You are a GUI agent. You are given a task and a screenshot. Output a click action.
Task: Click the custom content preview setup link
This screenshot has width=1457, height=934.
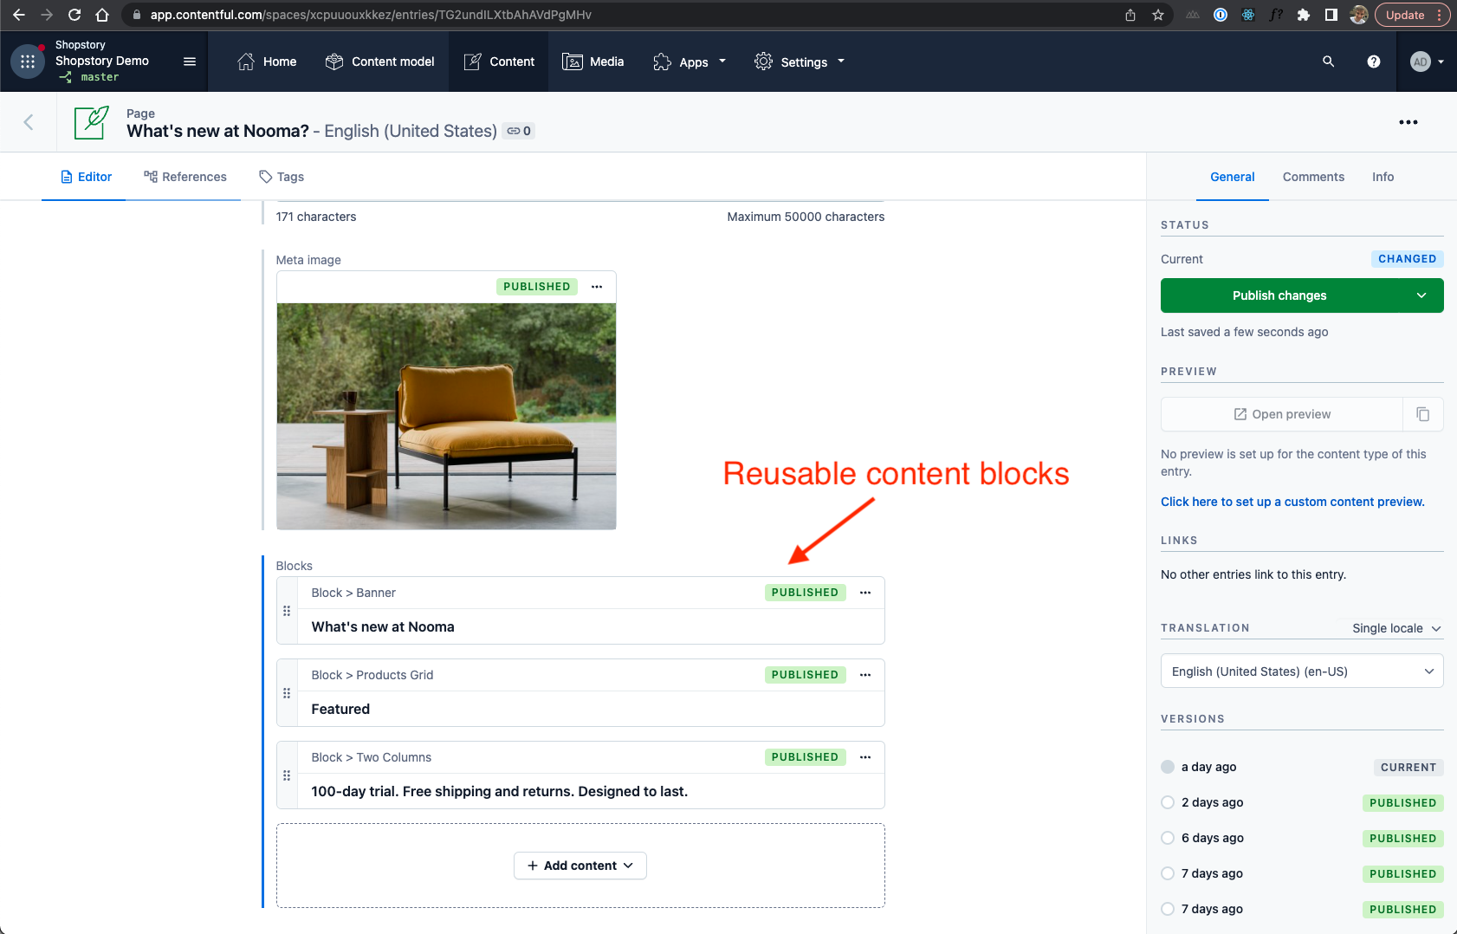tap(1292, 502)
